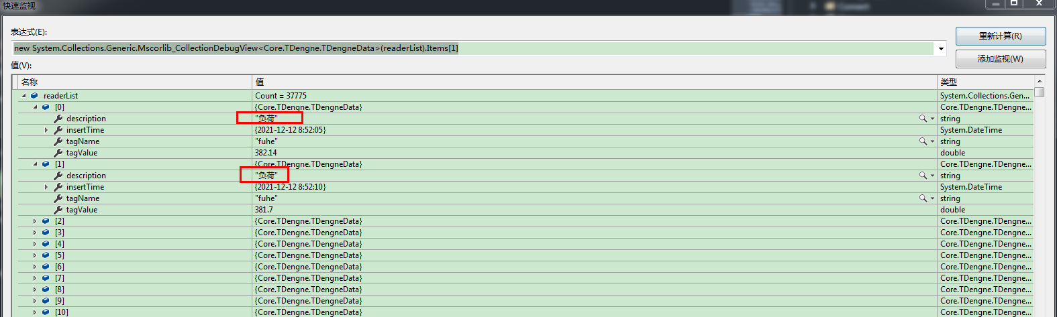Screen dimensions: 1057x317
Task: Select the [10] row name
Action: point(62,312)
